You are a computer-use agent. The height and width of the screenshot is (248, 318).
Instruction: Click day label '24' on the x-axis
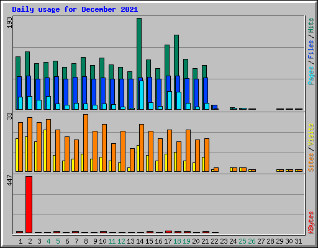click(233, 241)
